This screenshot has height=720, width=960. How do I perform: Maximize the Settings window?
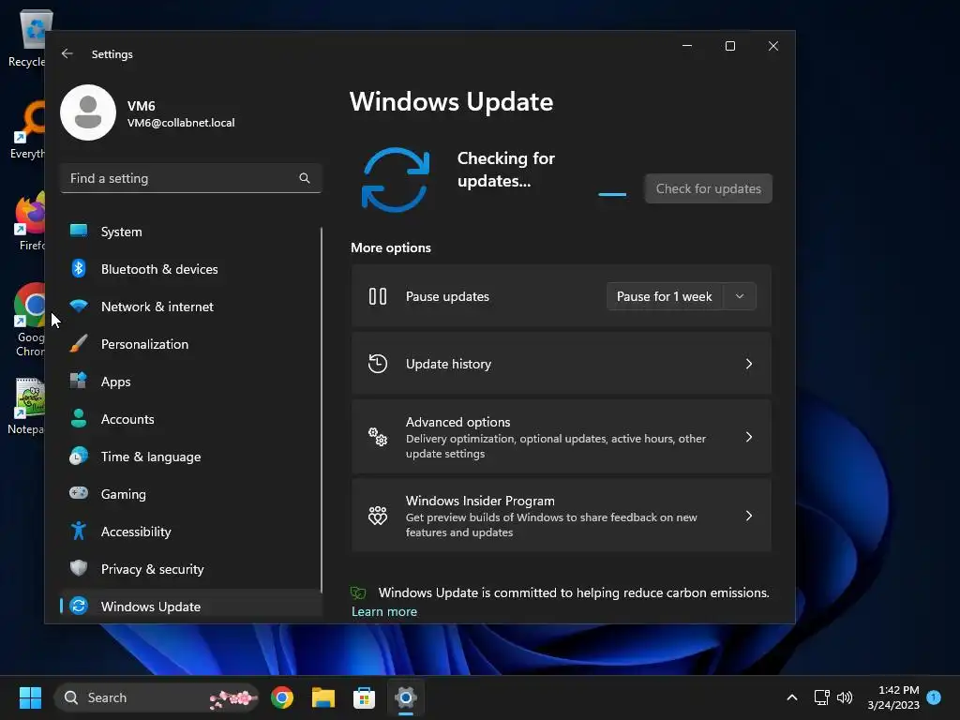[x=729, y=46]
